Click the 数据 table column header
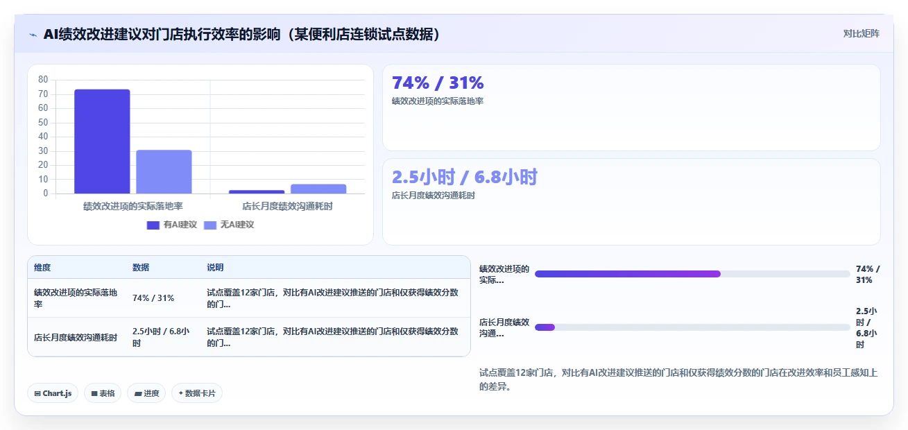This screenshot has height=430, width=908. click(141, 268)
